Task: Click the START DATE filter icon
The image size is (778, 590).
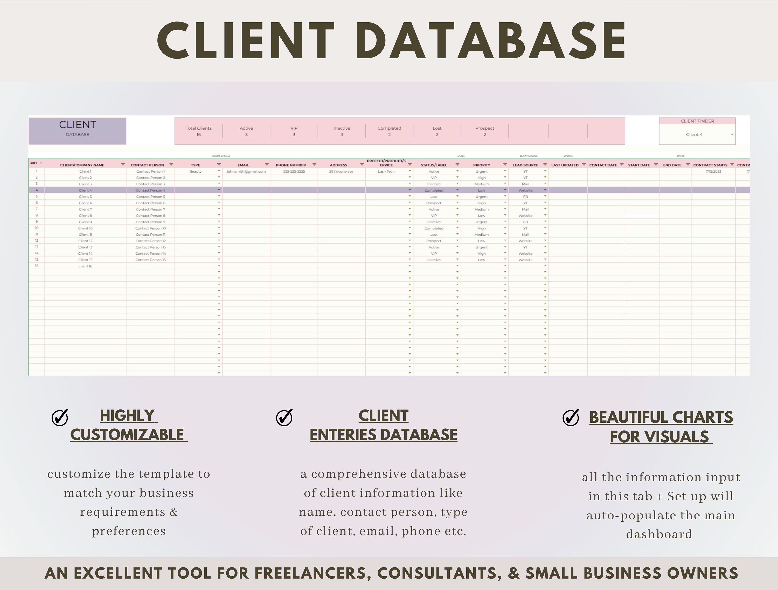Action: pyautogui.click(x=656, y=164)
